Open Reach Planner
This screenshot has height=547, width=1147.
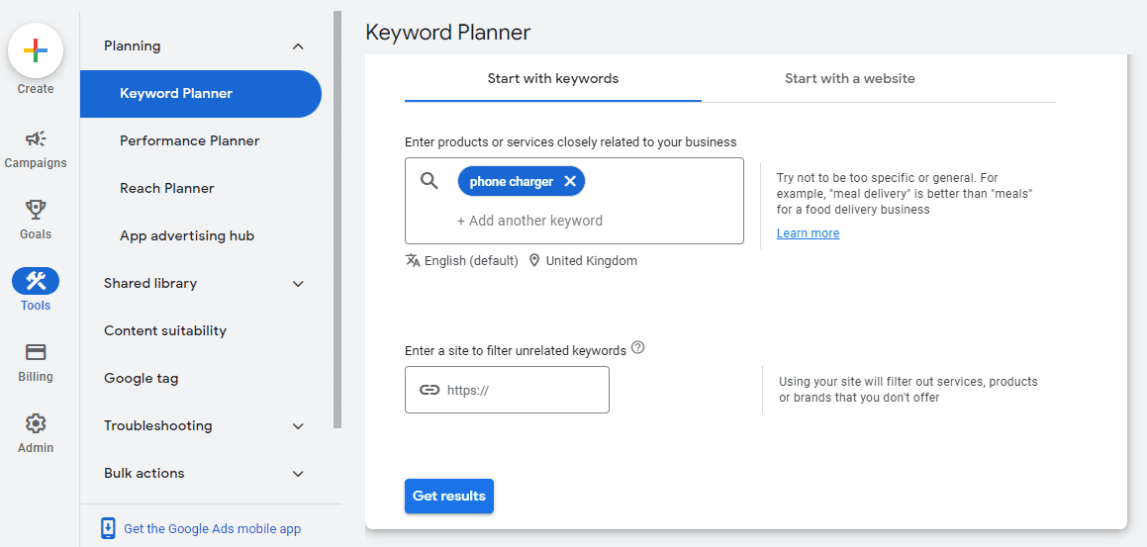[x=167, y=188]
